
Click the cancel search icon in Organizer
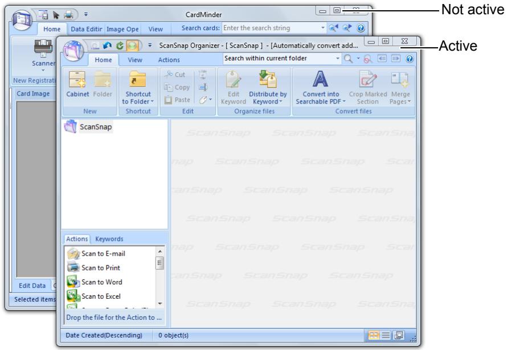pyautogui.click(x=367, y=59)
